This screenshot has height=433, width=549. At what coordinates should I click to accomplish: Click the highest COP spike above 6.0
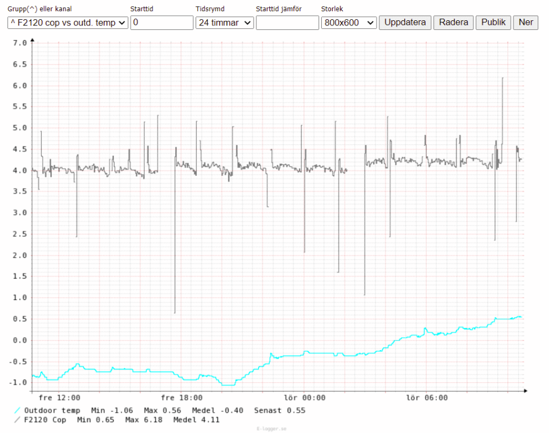(502, 79)
